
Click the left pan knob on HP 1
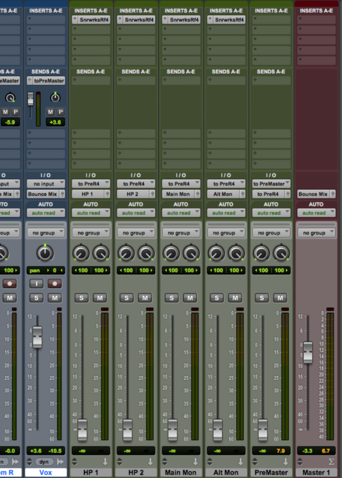coord(81,253)
